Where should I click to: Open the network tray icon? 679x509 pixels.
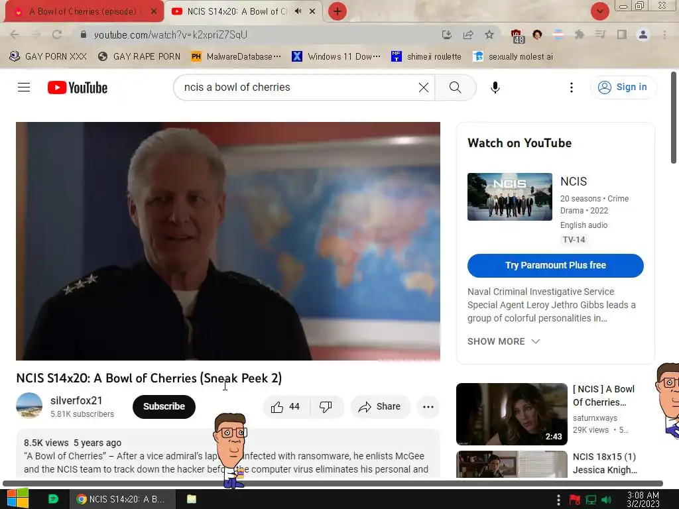click(591, 500)
